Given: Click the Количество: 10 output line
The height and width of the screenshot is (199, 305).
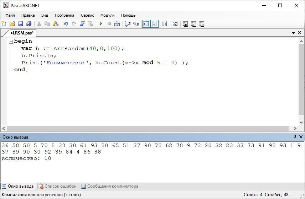Looking at the screenshot, I should [26, 158].
